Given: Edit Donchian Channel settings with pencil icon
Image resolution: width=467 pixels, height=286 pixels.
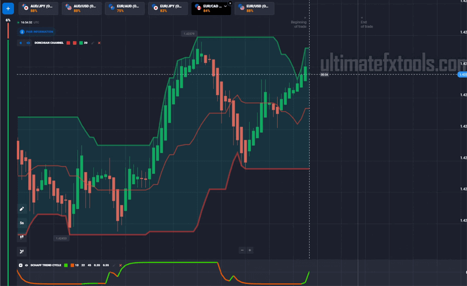Looking at the screenshot, I should (93, 43).
